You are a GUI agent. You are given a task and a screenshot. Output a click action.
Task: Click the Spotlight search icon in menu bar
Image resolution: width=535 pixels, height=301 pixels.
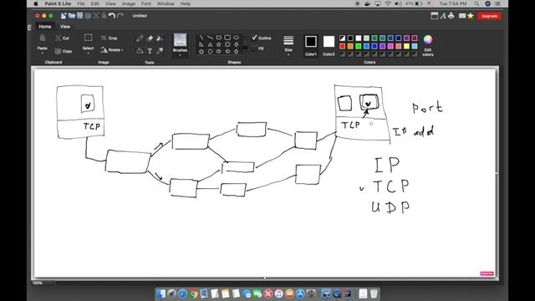[476, 3]
